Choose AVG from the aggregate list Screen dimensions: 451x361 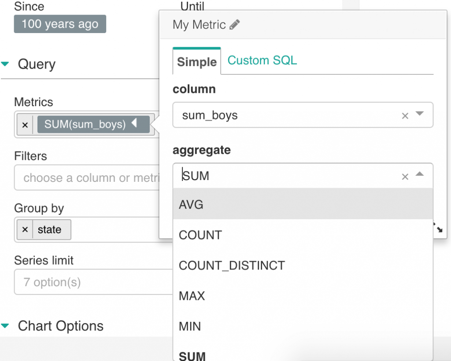(x=191, y=205)
